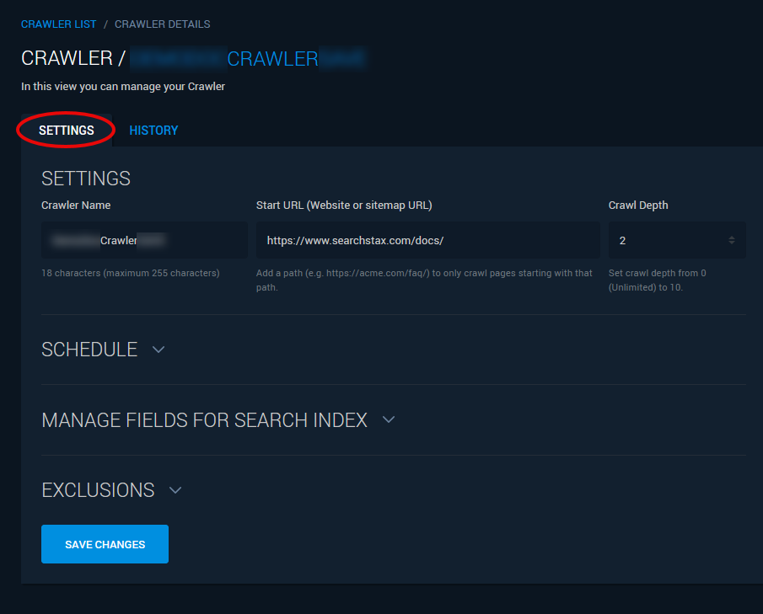Image resolution: width=763 pixels, height=614 pixels.
Task: Switch to the History tab
Action: click(153, 131)
